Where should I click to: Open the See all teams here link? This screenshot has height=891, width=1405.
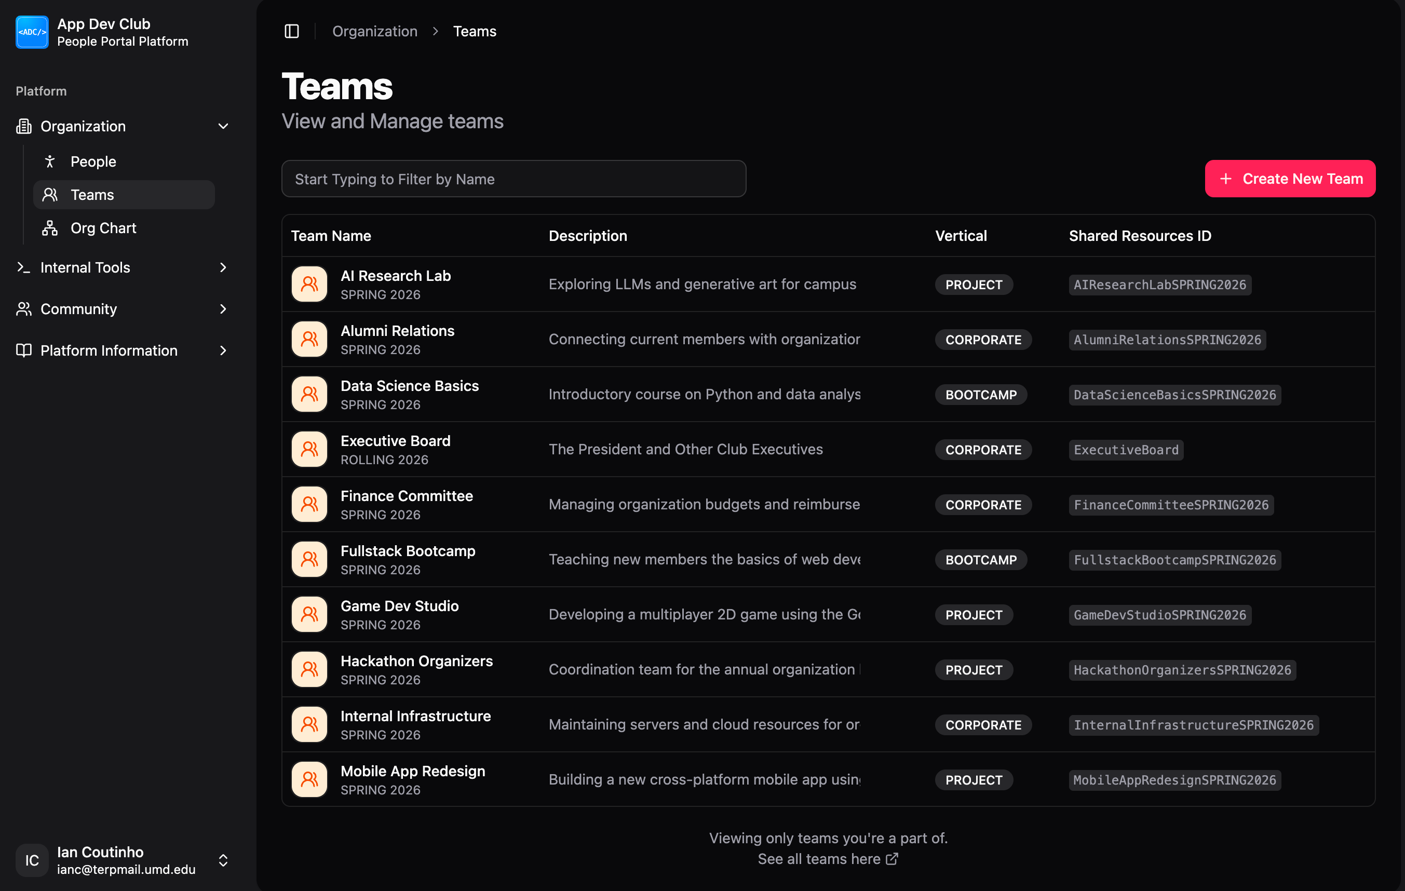827,858
